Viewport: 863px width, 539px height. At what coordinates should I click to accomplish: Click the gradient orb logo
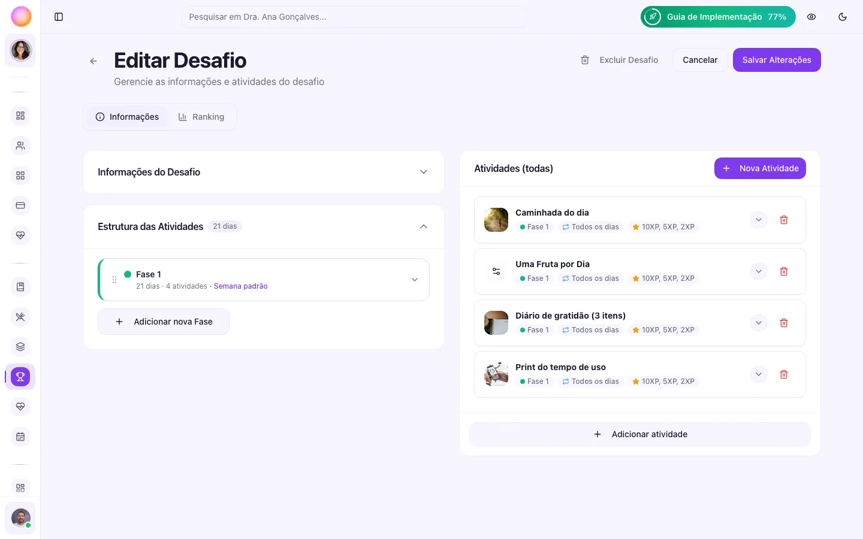click(21, 17)
